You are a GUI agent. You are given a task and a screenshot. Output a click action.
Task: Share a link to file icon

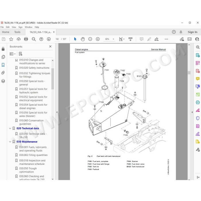(x=182, y=39)
